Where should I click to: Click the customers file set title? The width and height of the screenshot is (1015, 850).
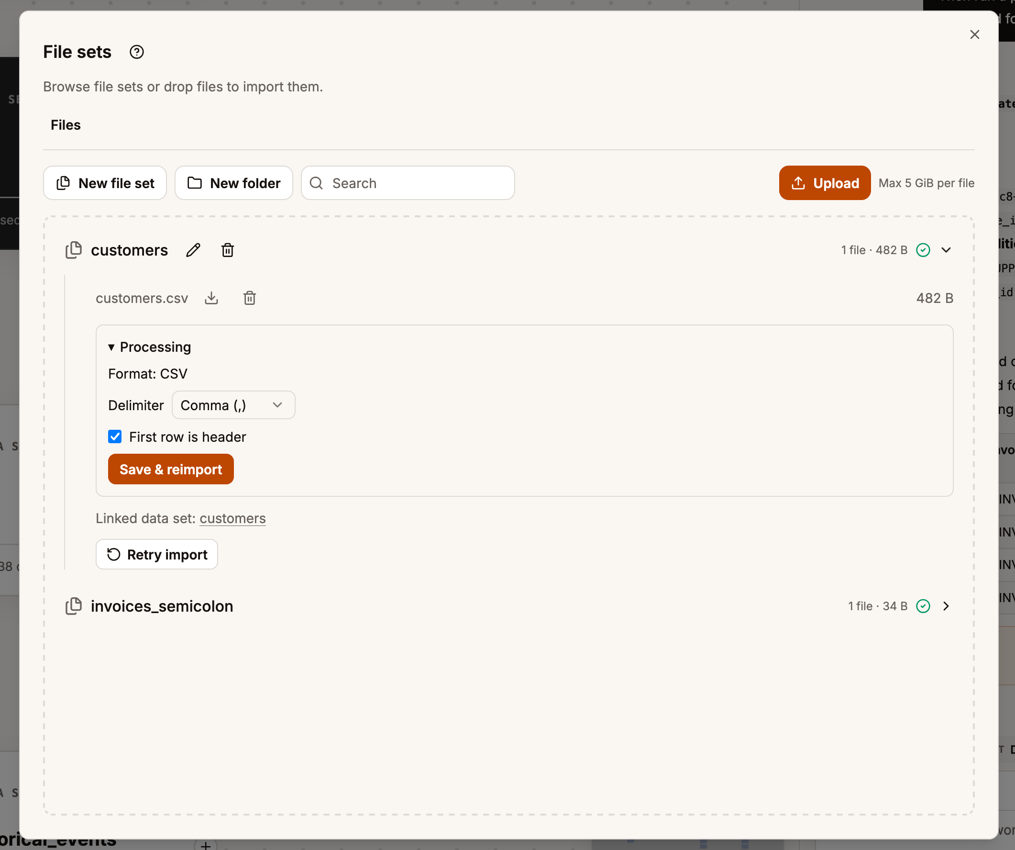click(130, 250)
